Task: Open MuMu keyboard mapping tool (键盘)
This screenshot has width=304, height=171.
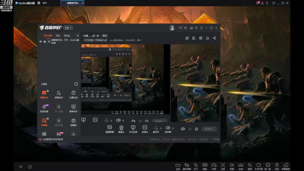Action: (205, 166)
